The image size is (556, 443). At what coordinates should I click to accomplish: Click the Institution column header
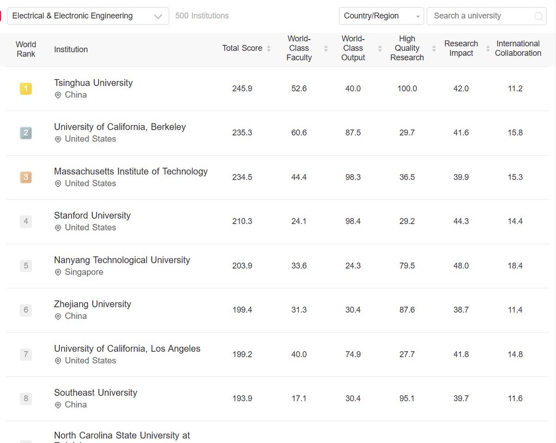(71, 50)
